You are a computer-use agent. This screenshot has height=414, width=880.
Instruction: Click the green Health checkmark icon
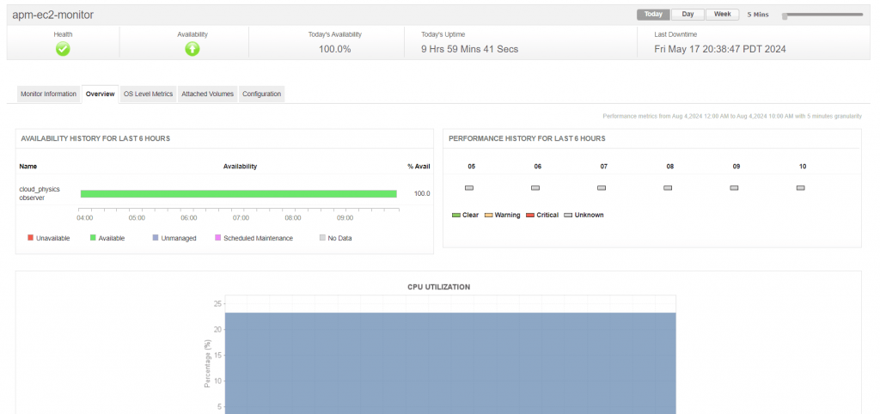63,49
